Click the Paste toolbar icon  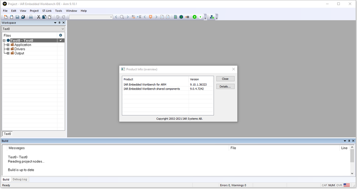50,17
